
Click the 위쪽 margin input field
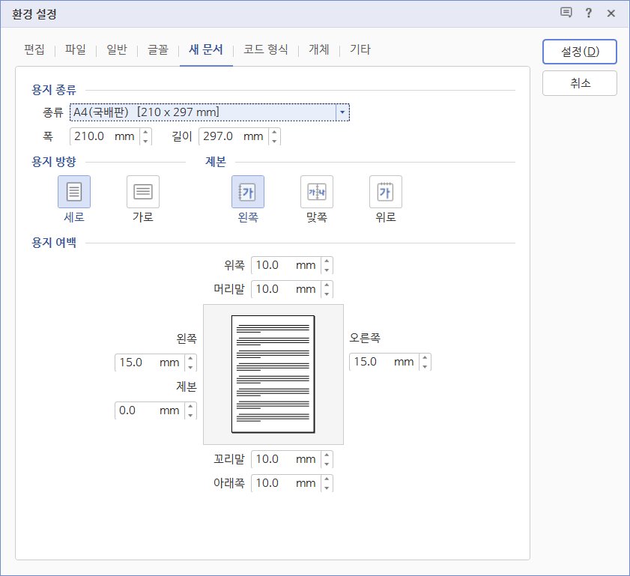(287, 265)
